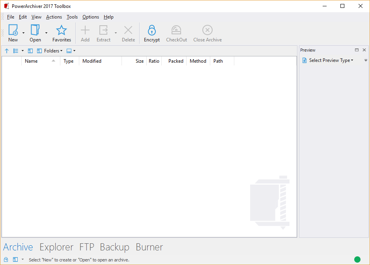Viewport: 370px width, 265px height.
Task: Sort by the Modified column header
Action: [100, 61]
